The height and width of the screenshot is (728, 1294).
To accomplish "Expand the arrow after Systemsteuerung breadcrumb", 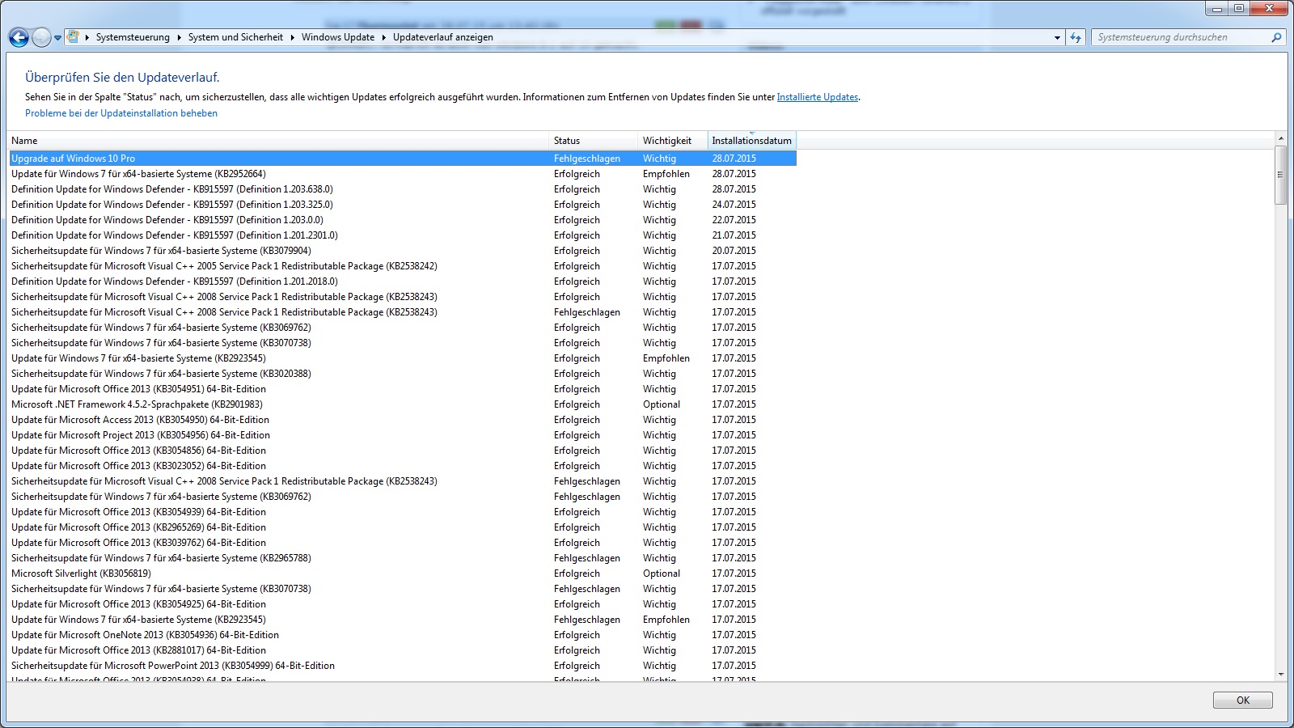I will point(179,37).
